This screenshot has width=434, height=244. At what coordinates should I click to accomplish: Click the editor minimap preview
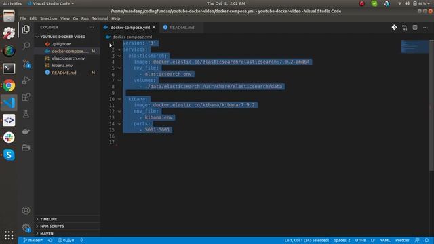tap(415, 47)
